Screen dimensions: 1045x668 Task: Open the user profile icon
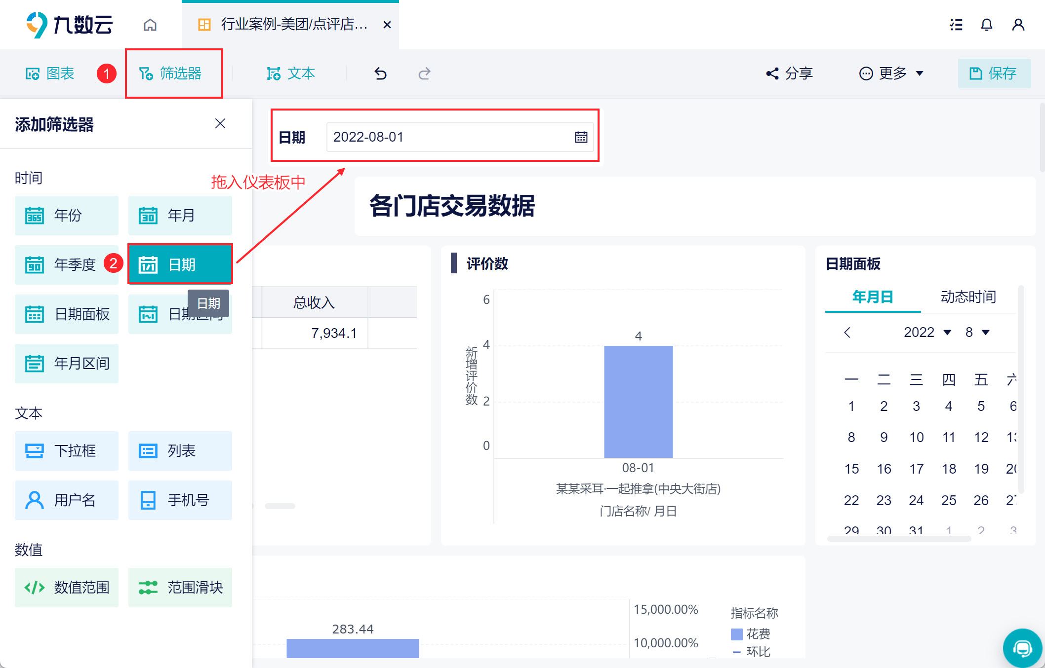1018,25
